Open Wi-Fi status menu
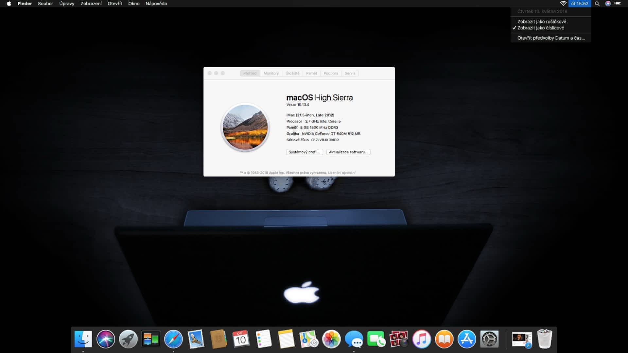The image size is (628, 353). click(563, 4)
